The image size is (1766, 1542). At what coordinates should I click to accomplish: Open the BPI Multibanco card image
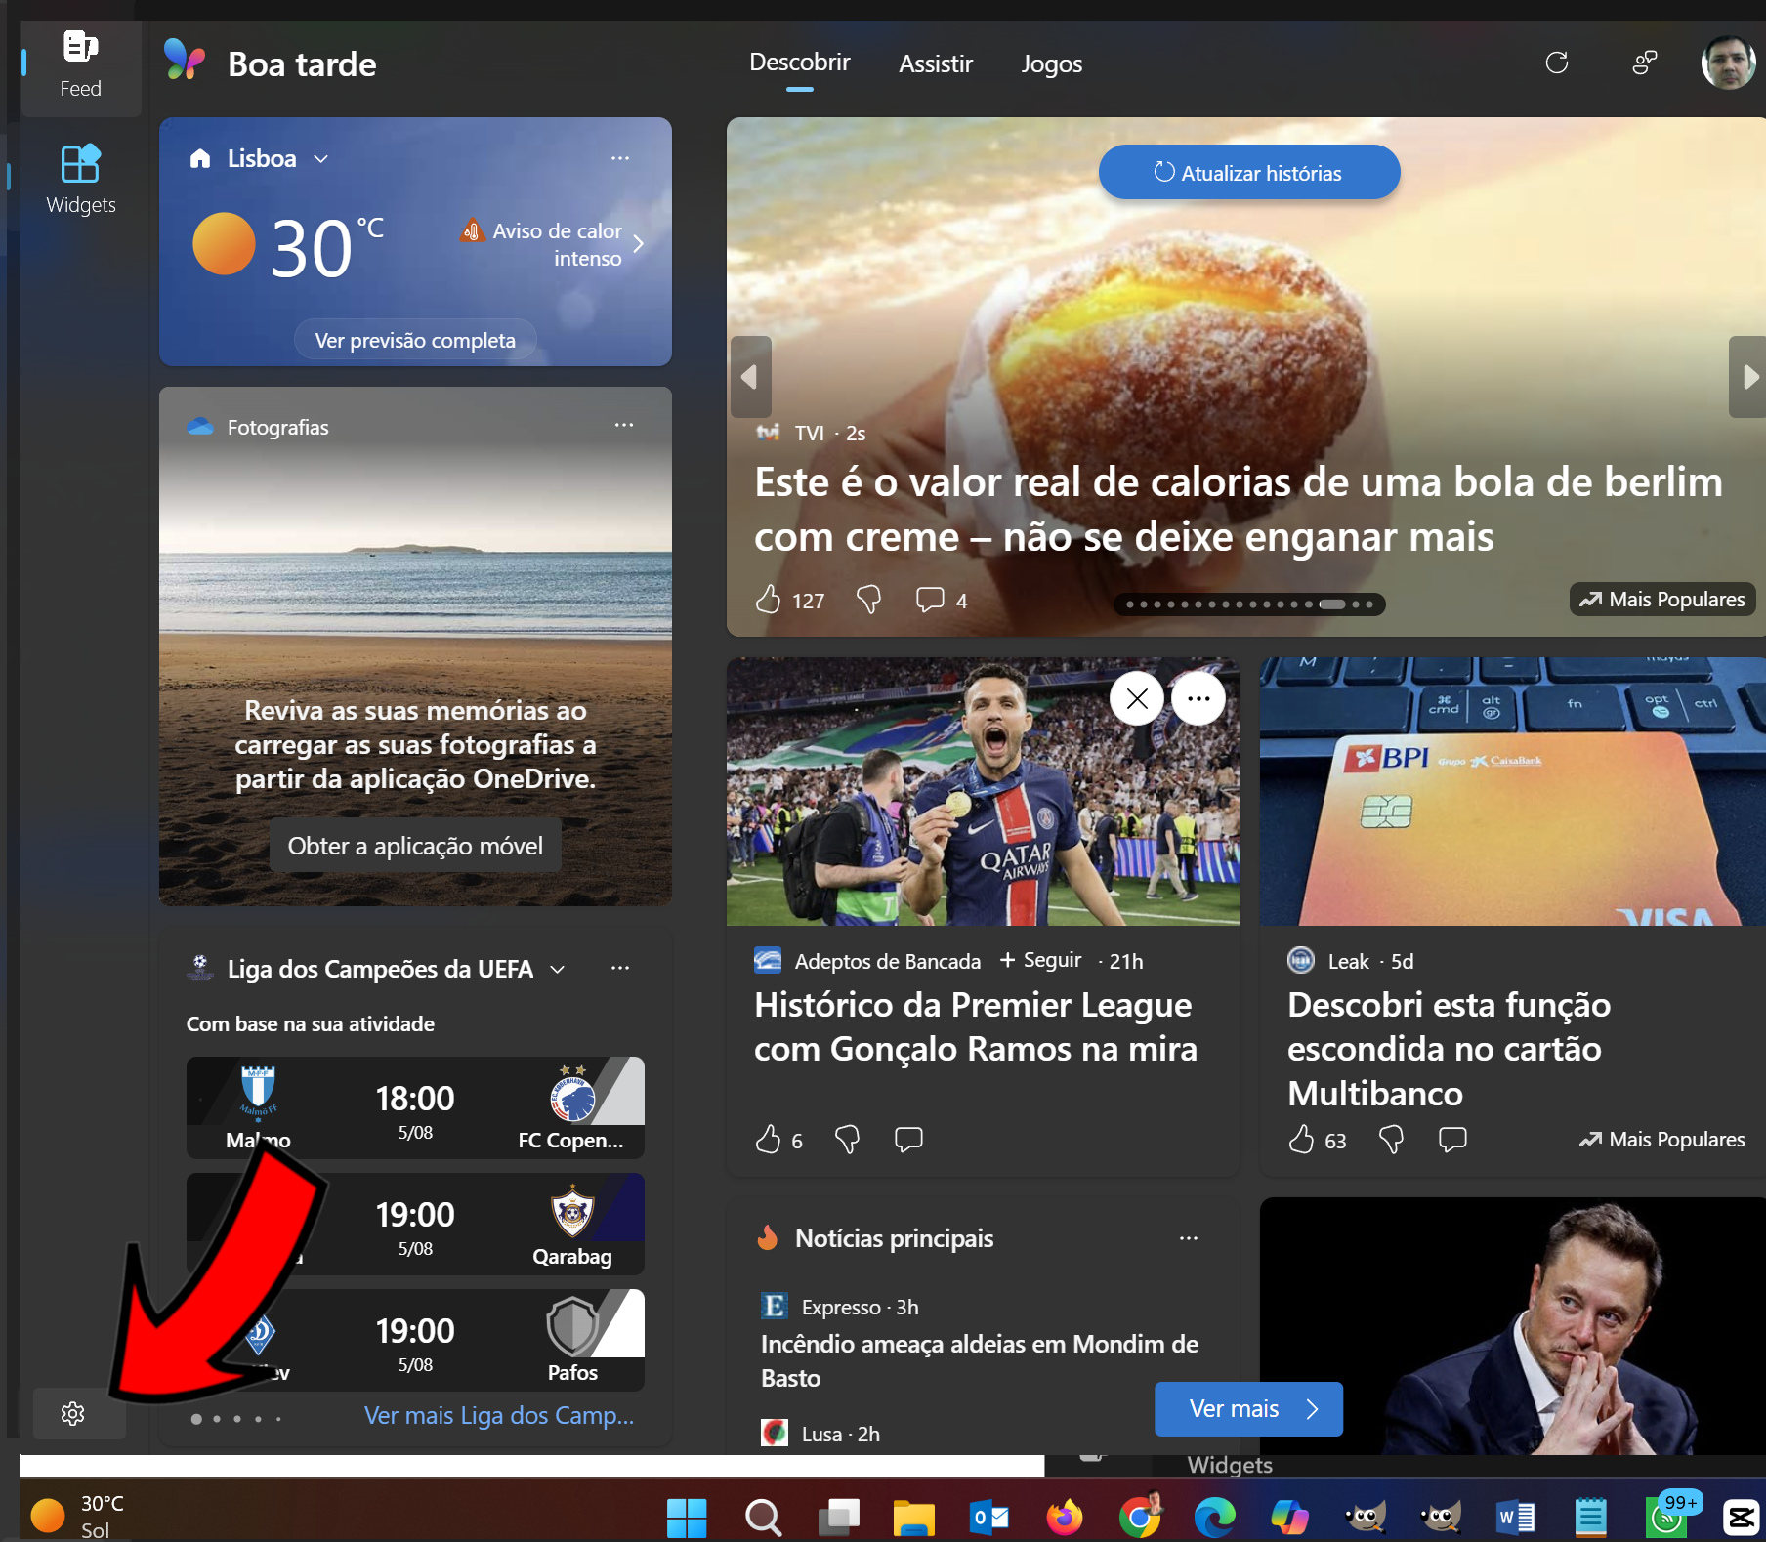click(x=1513, y=791)
